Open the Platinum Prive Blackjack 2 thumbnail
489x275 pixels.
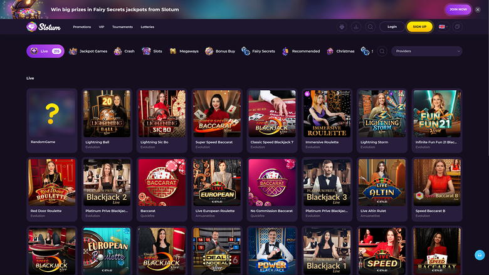coord(107,182)
